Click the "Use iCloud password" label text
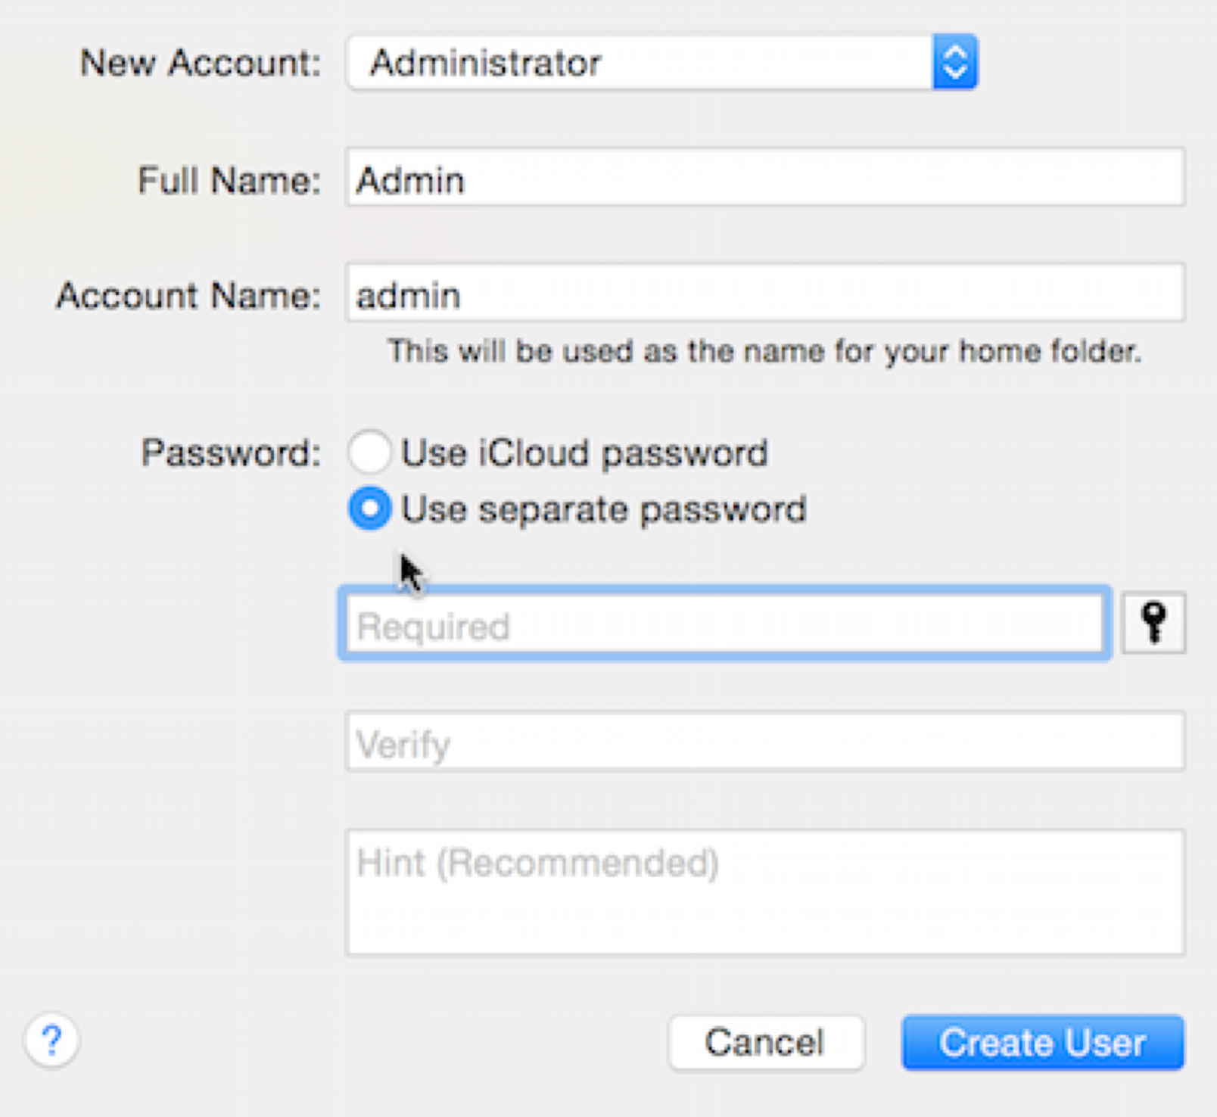Image resolution: width=1217 pixels, height=1117 pixels. [x=584, y=453]
